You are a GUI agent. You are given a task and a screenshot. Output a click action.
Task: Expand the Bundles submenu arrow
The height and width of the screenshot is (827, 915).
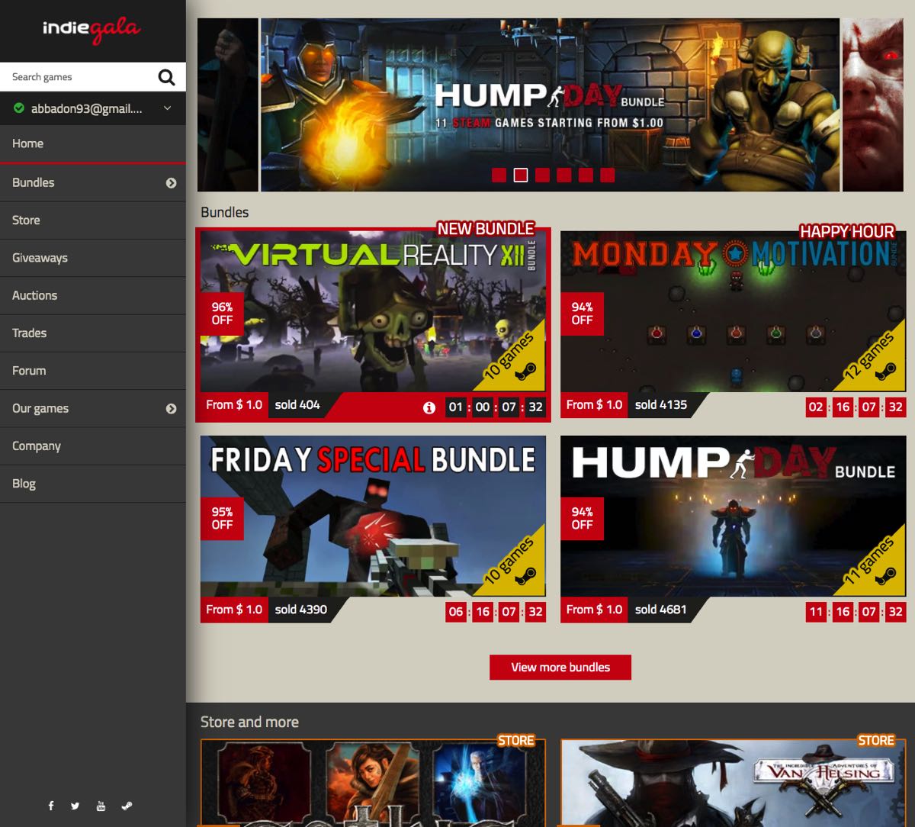pos(171,183)
